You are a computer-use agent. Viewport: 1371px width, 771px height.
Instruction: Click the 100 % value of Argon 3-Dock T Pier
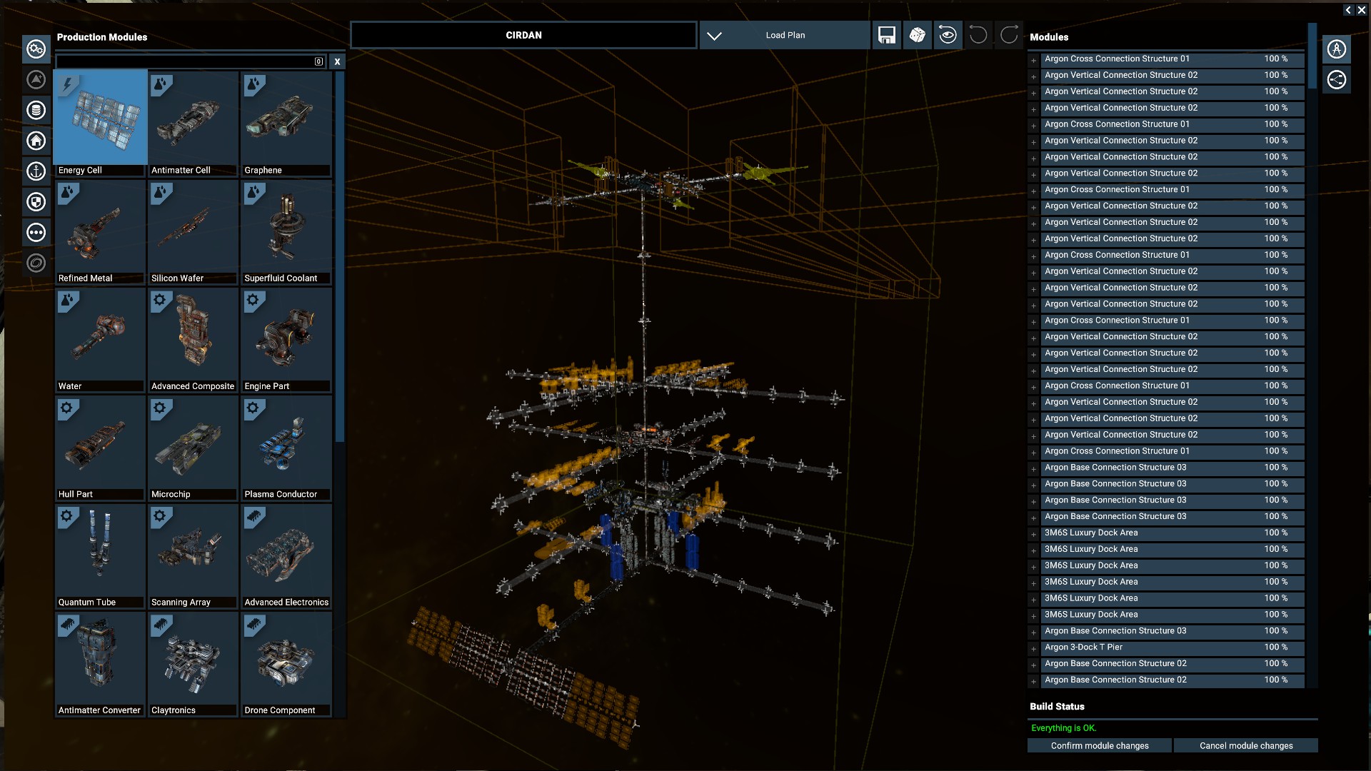point(1275,647)
